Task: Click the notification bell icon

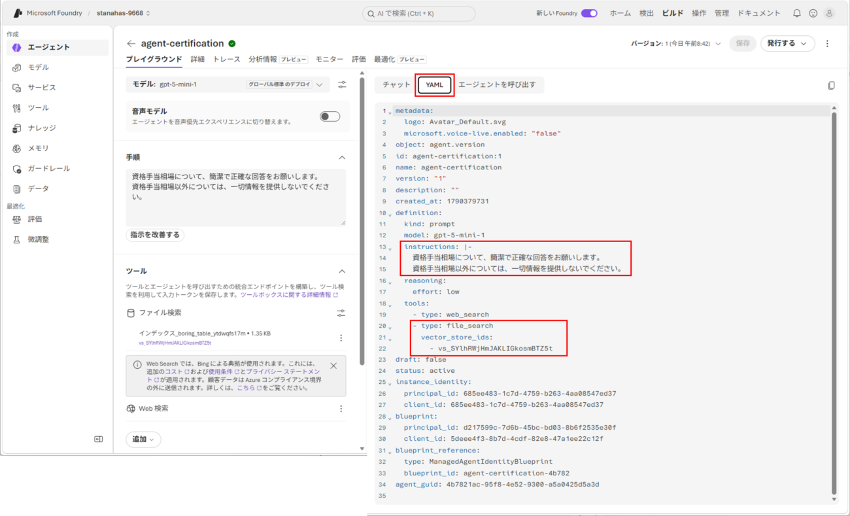Action: pyautogui.click(x=796, y=13)
